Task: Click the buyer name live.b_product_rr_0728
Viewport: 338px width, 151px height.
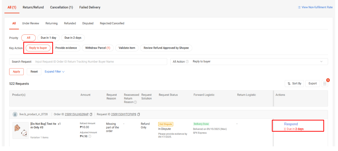Action: 34,114
